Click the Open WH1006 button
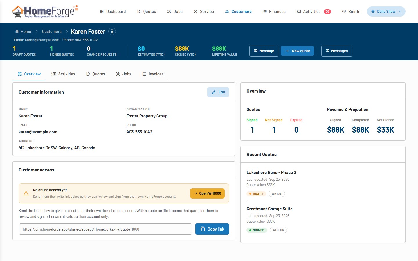Screen dimensions: 418x261 (x=207, y=193)
